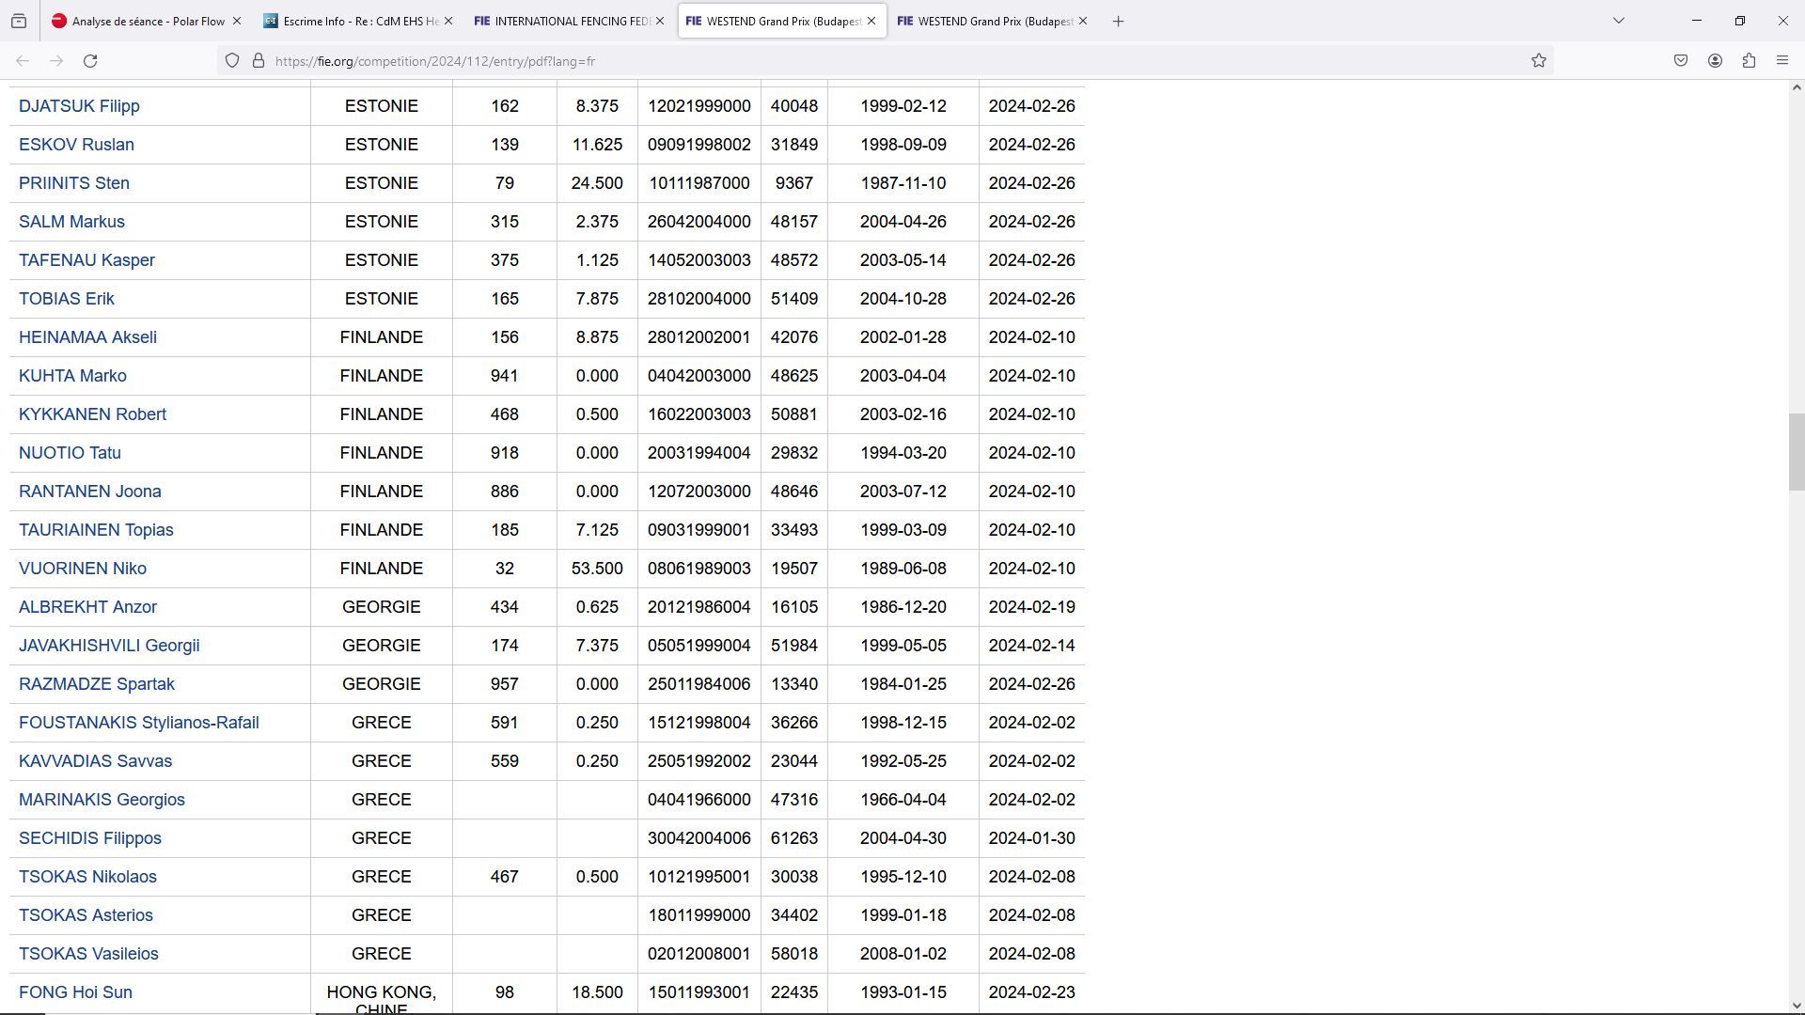Click the site security padlock icon
The width and height of the screenshot is (1805, 1015).
click(259, 61)
